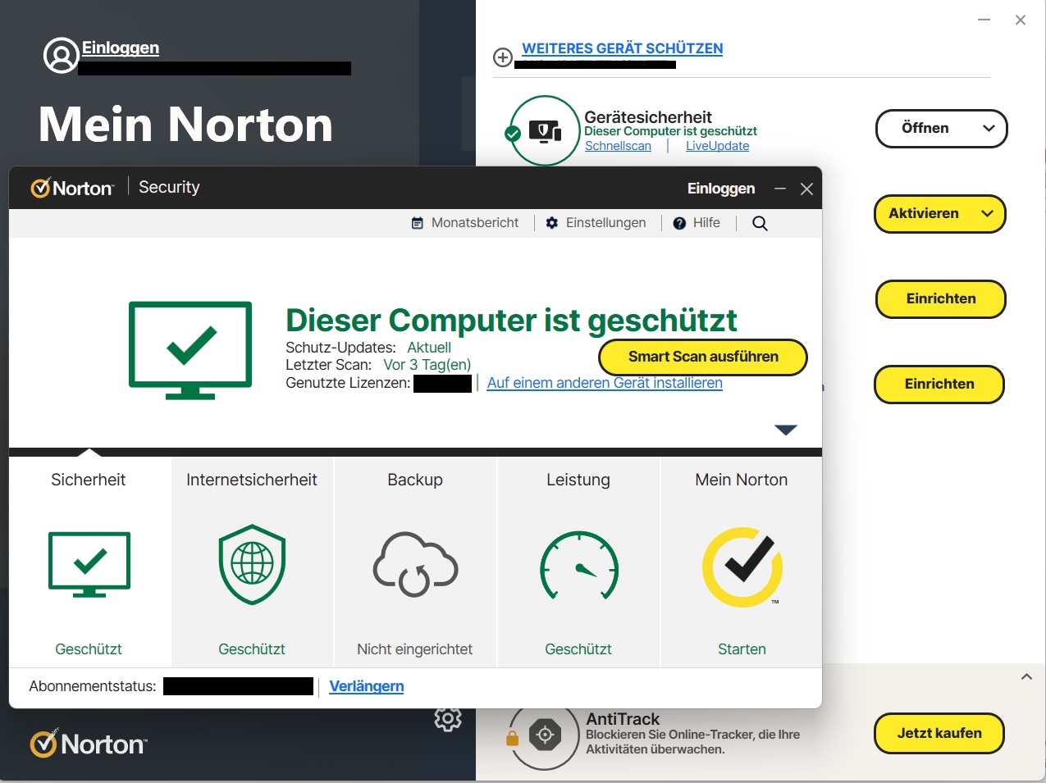Click the Monatsbericht calendar icon
The width and height of the screenshot is (1046, 783).
418,223
